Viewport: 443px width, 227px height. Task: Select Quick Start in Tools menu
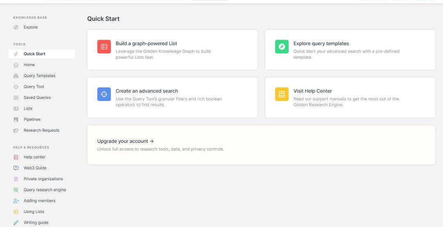coord(34,54)
